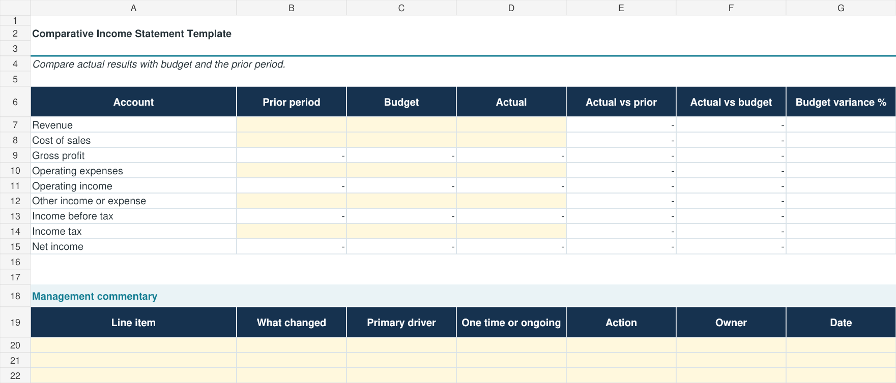Viewport: 896px width, 383px height.
Task: Select the Operating income cell
Action: [x=133, y=186]
